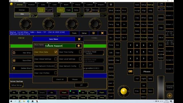Enable the Clear Time Config checkbox
This screenshot has height=103, width=183.
pyautogui.click(x=80, y=52)
